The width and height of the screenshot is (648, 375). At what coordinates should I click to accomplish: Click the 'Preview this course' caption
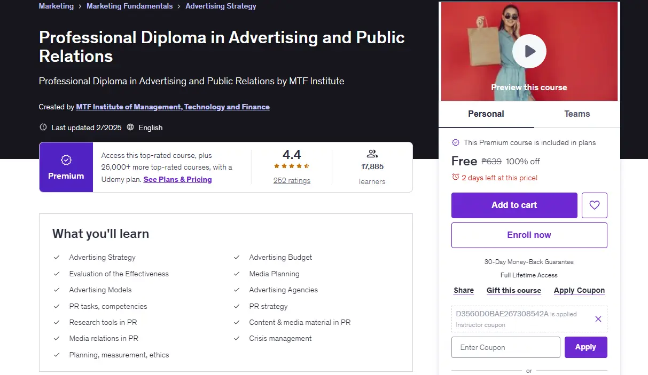(x=529, y=87)
